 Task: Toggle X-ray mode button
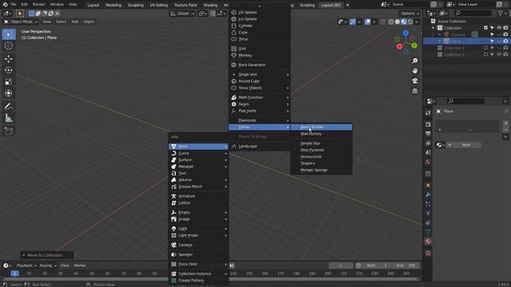tap(382, 22)
